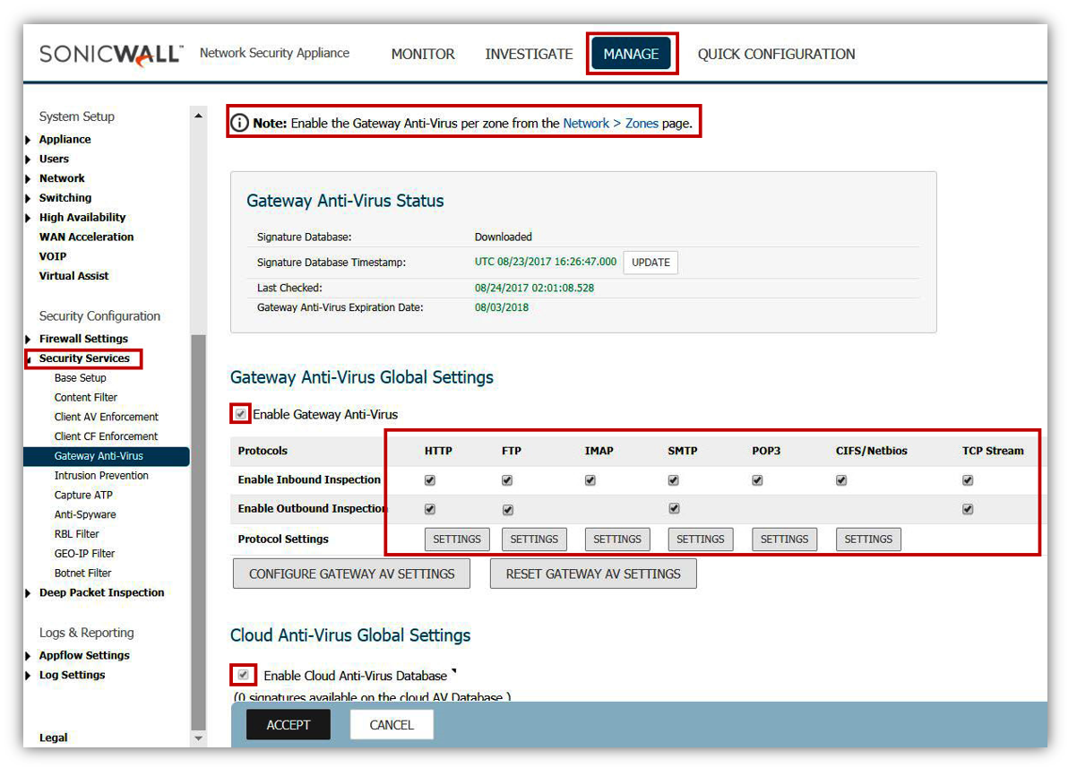
Task: Open Anti-Spyware page
Action: [x=85, y=515]
